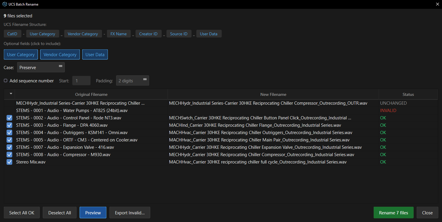
Task: Click the Vendor Category structure chip
Action: [83, 34]
